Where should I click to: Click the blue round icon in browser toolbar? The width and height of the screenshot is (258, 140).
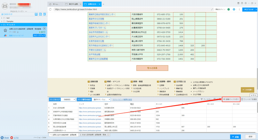click(234, 9)
